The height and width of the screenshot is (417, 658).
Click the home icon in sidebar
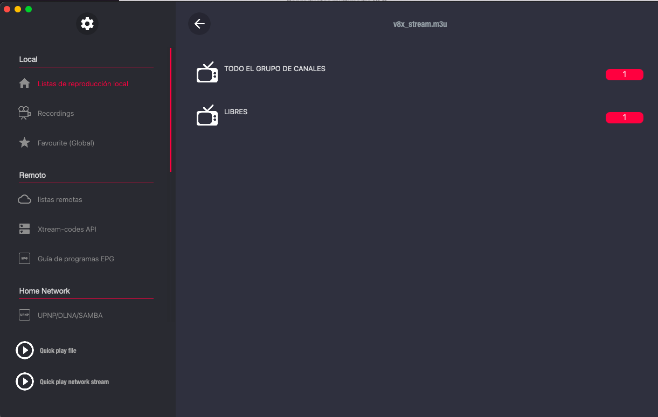(x=24, y=84)
